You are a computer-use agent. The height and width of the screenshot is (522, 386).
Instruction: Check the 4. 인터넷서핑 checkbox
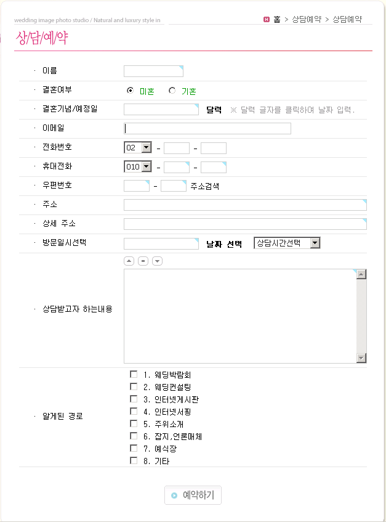[x=134, y=411]
